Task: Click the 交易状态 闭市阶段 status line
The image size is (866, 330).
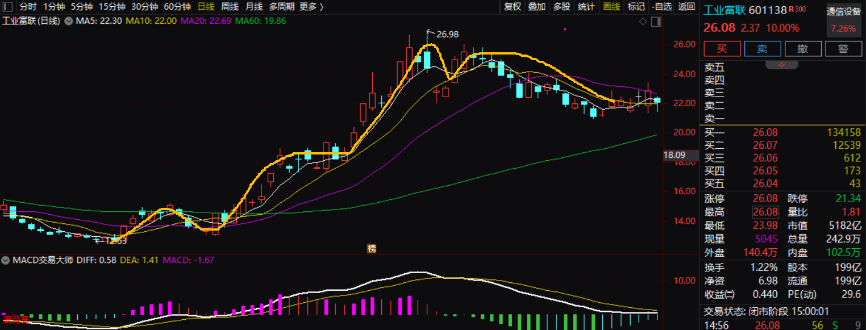Action: point(766,311)
